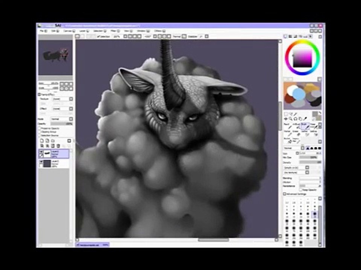Pick the light blue blob in the scratchpad
361x270 pixels.
pos(299,94)
